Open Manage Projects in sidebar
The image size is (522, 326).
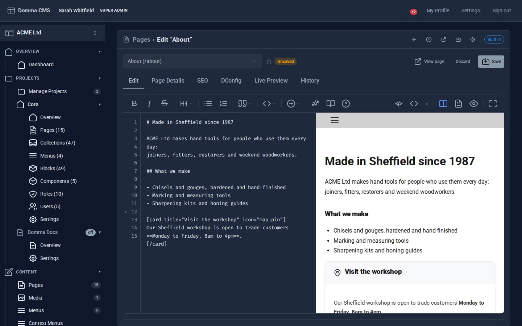tap(47, 91)
